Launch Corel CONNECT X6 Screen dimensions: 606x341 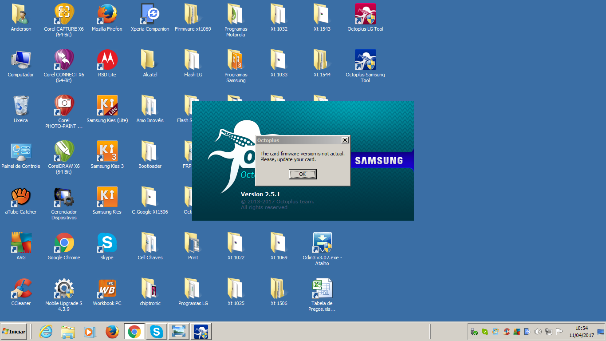point(64,66)
